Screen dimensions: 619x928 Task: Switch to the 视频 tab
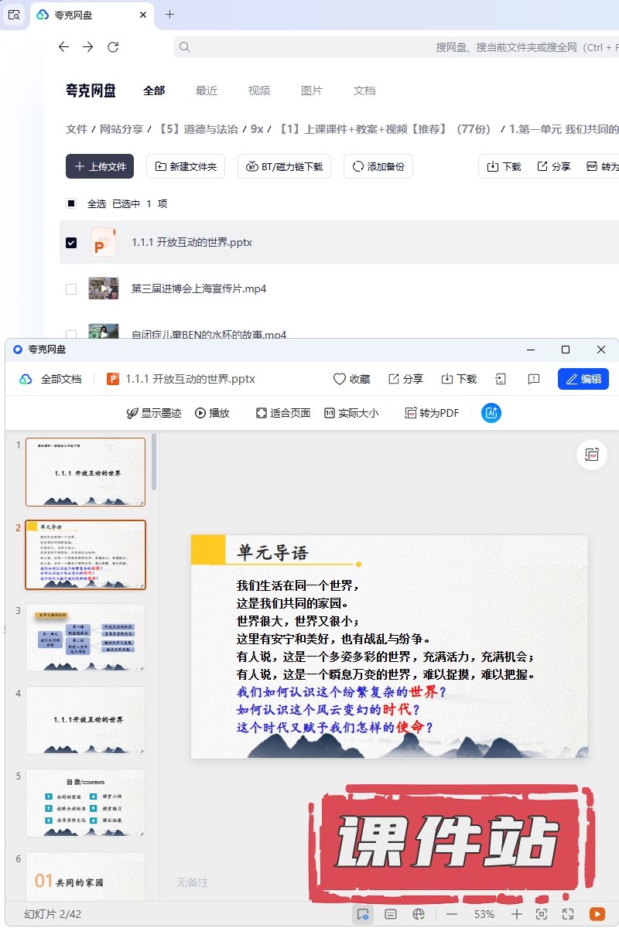pyautogui.click(x=259, y=90)
